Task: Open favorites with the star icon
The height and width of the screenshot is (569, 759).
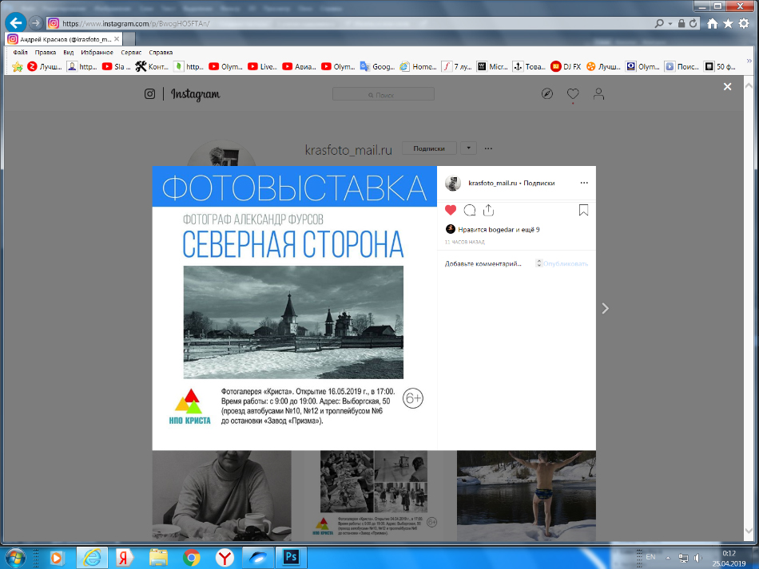Action: [728, 24]
